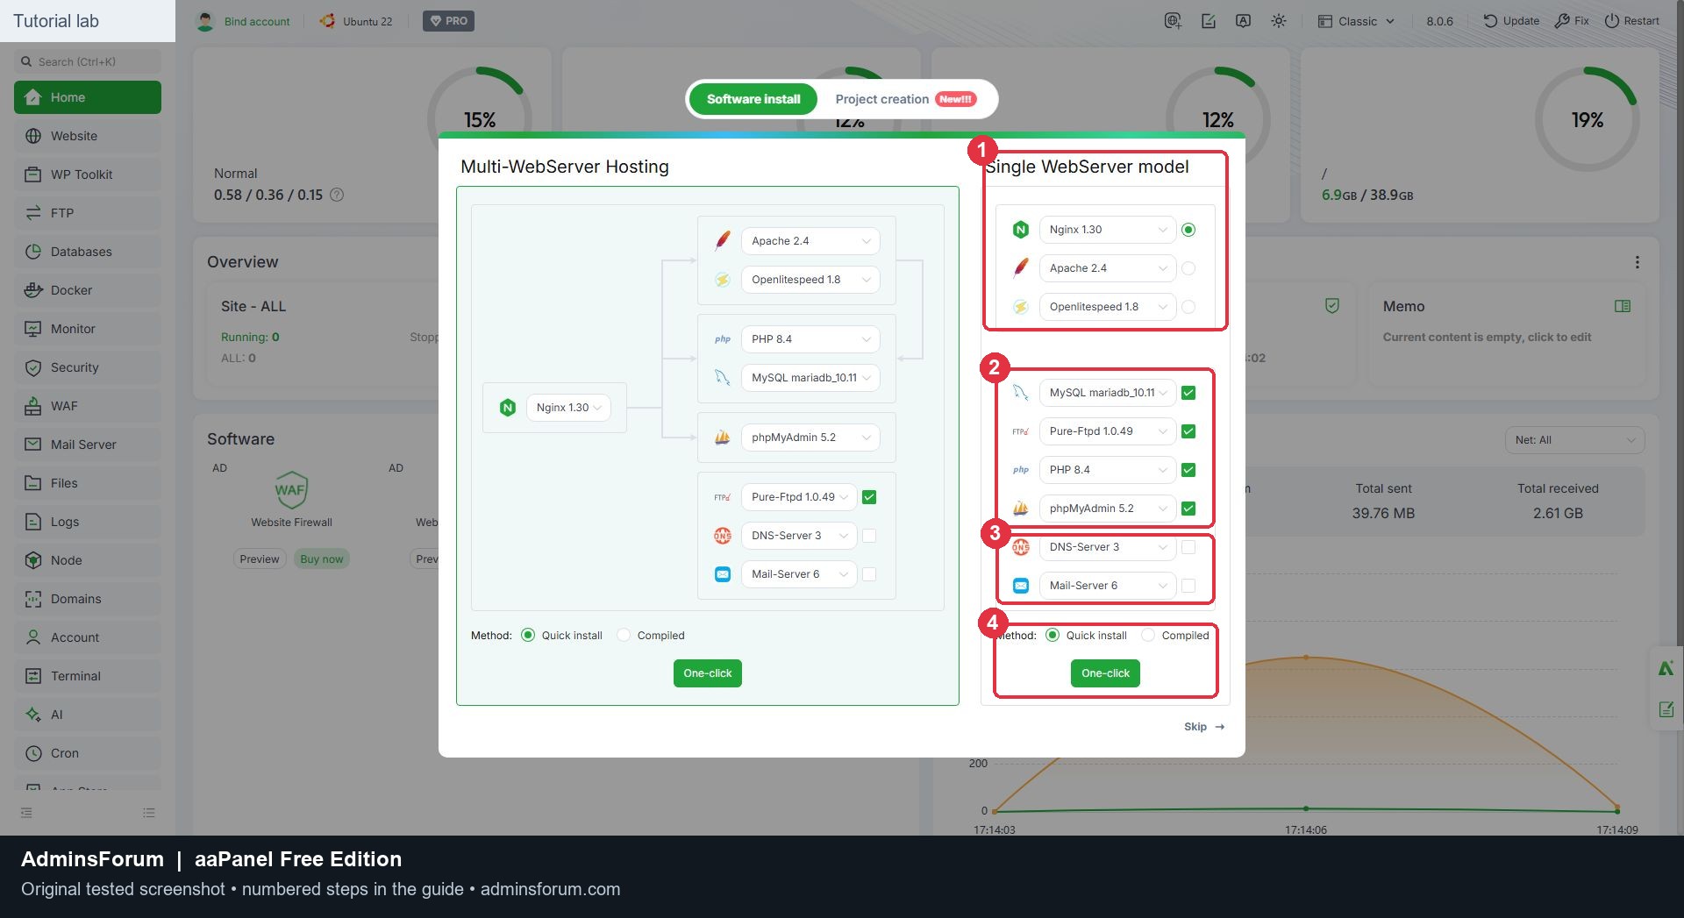1684x918 pixels.
Task: Toggle the light/dark theme sun icon
Action: click(x=1279, y=21)
